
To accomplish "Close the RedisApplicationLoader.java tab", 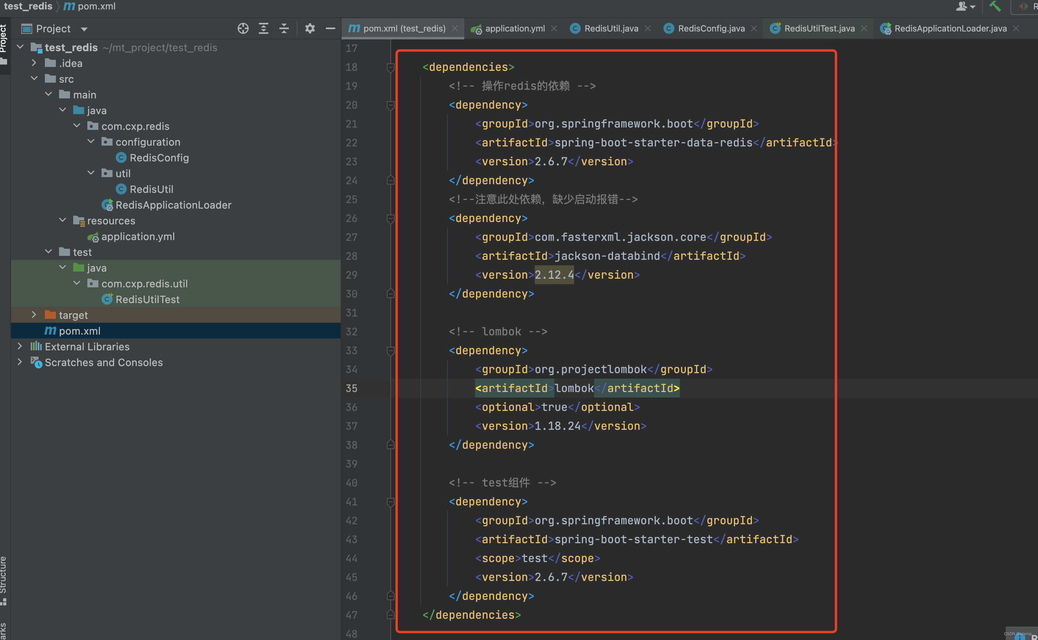I will pos(1016,28).
